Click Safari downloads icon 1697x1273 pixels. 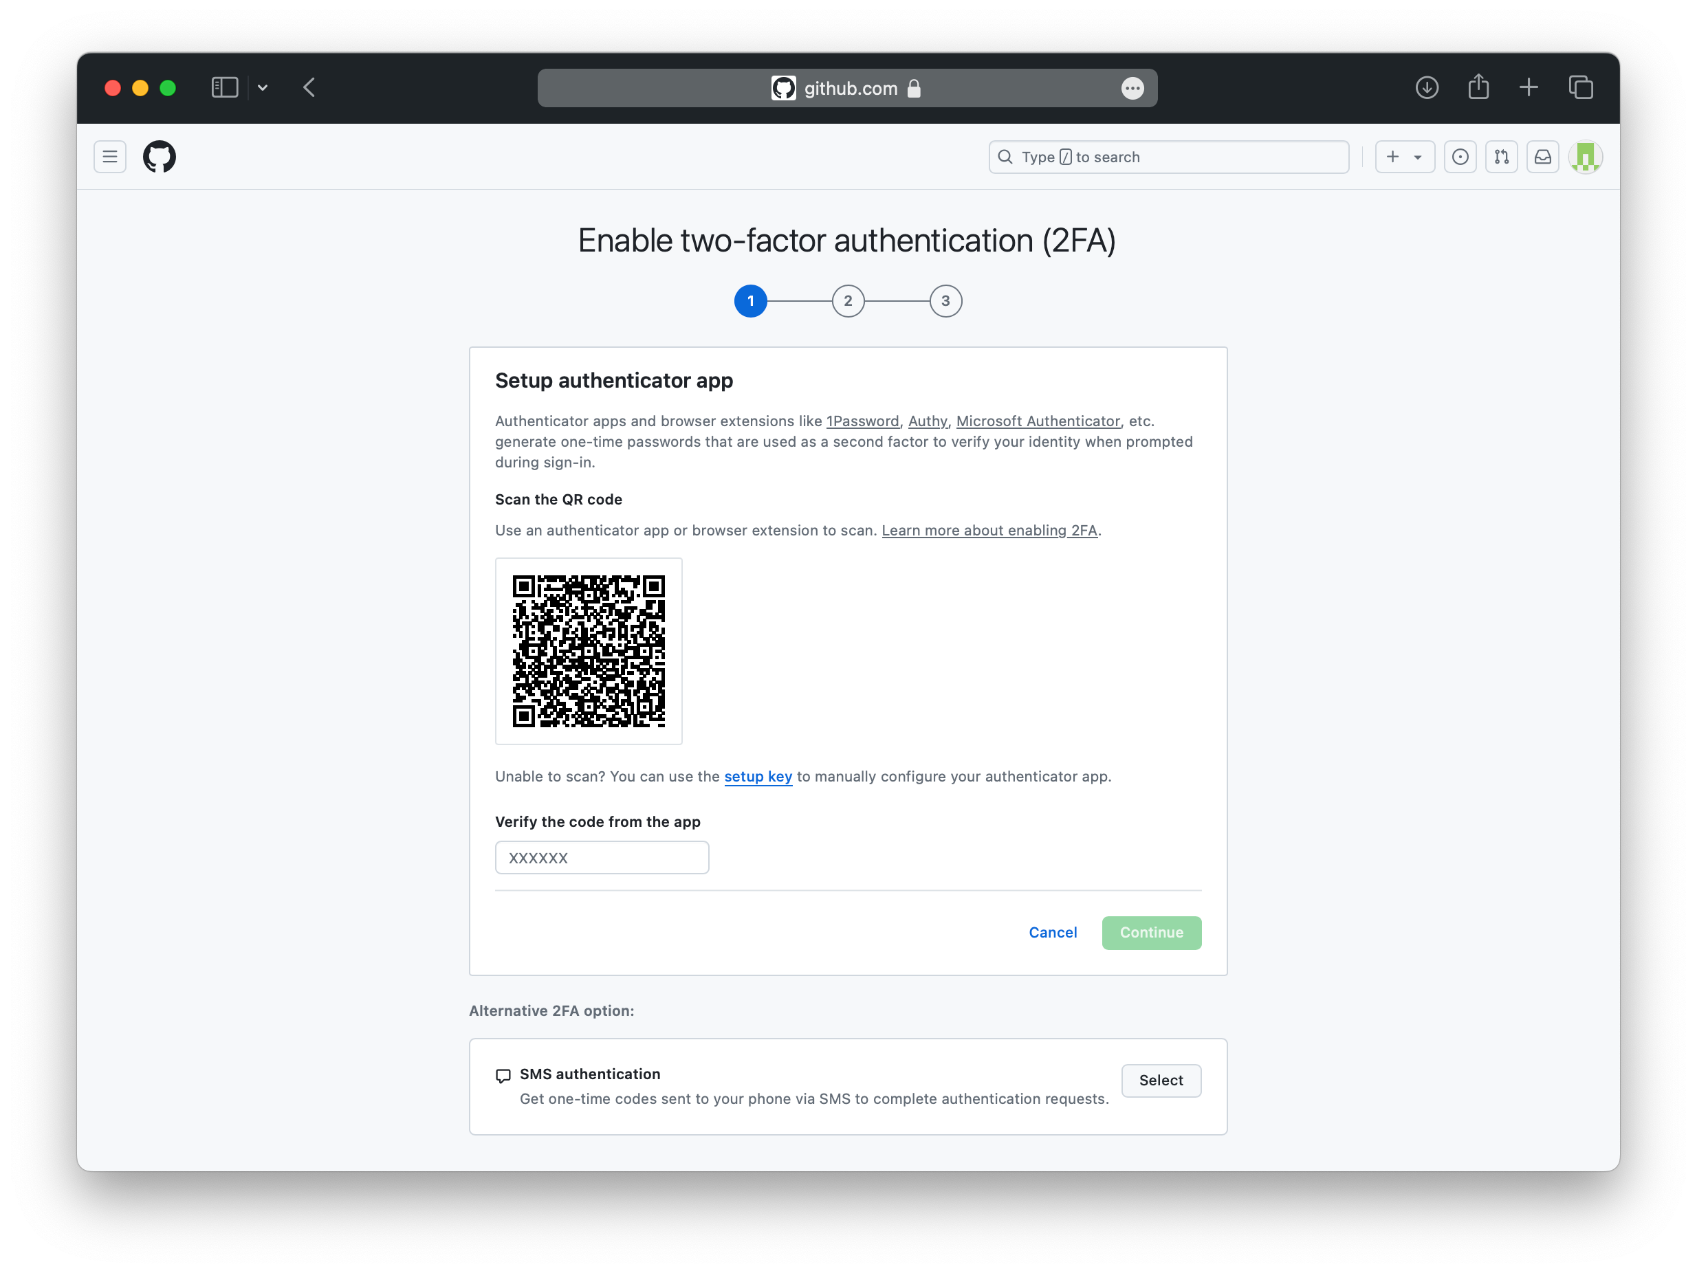pos(1426,88)
